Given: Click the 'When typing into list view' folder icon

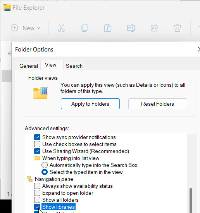Looking at the screenshot, I should tap(37, 158).
